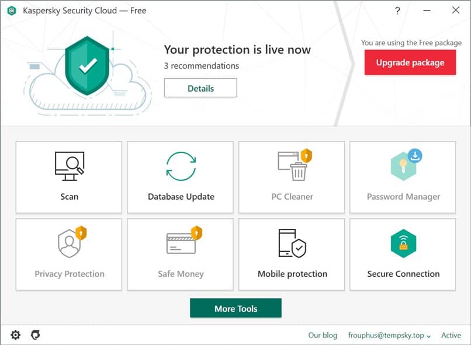Open settings via the gear icon
The height and width of the screenshot is (345, 471).
coord(15,335)
